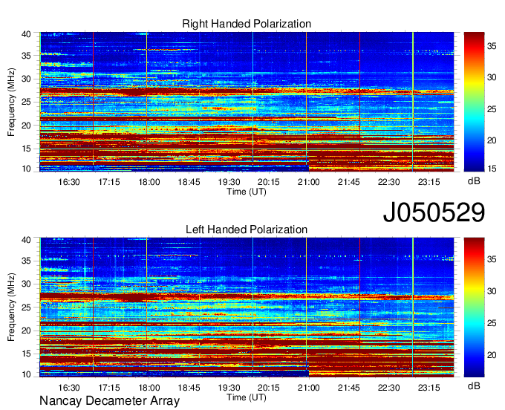Click 19:30 tick under Right Handed plot
Viewport: 505px width, 410px height.
229,182
